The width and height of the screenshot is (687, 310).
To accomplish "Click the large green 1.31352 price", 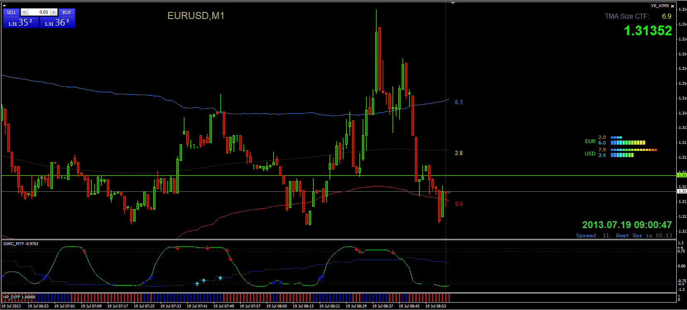I will click(x=648, y=31).
